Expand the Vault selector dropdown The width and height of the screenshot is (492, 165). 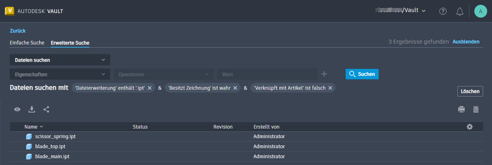pos(424,11)
